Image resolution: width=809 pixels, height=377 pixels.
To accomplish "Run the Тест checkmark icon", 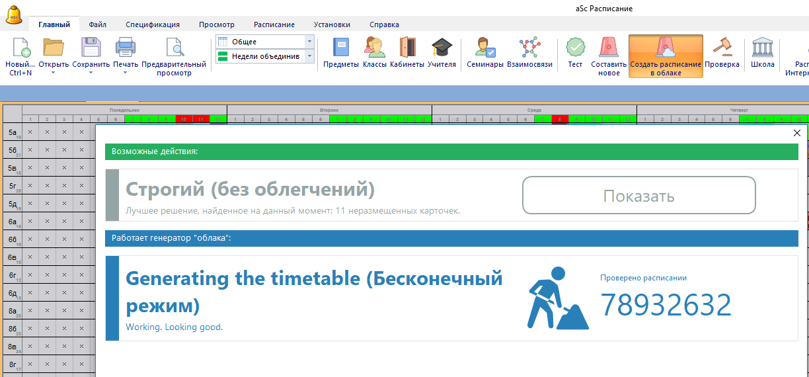I will click(575, 48).
